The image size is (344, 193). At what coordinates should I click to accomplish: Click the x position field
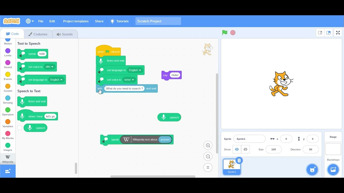click(x=286, y=139)
